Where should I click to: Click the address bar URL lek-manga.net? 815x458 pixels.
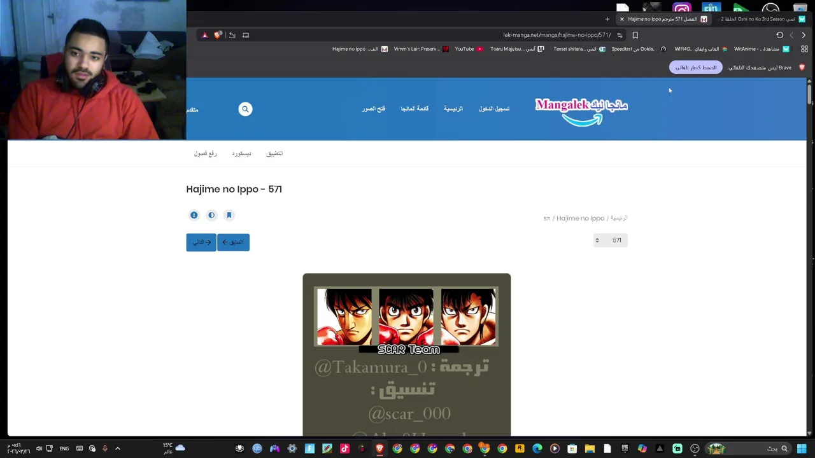(x=557, y=35)
